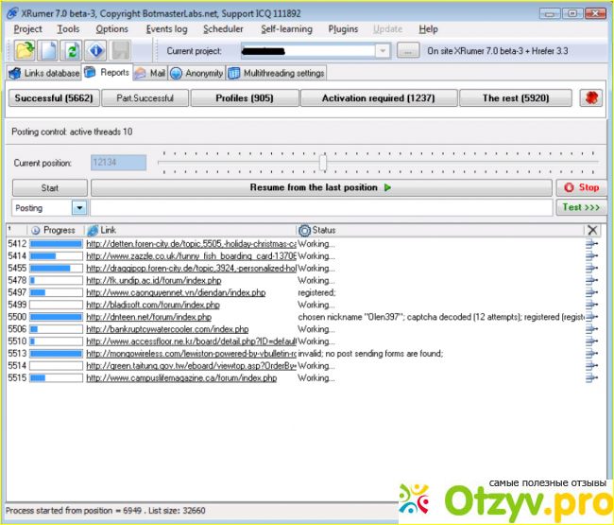Click the progress bar on row 5513

click(57, 353)
